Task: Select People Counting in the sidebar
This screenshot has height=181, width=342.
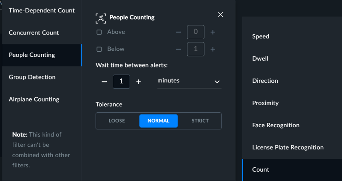Action: tap(42, 55)
